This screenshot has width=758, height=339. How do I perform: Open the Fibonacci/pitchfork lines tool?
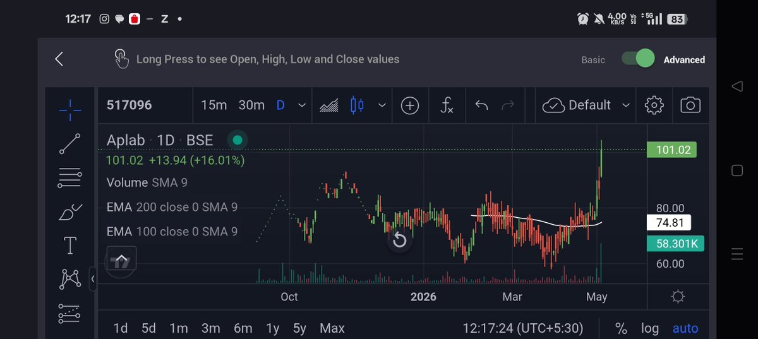tap(70, 177)
